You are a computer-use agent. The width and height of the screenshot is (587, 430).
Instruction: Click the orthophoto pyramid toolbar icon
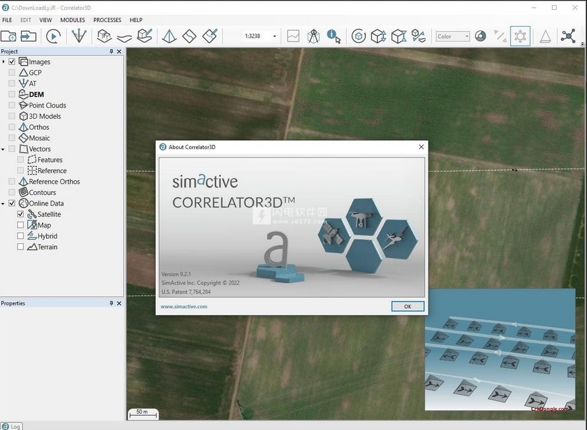[169, 36]
